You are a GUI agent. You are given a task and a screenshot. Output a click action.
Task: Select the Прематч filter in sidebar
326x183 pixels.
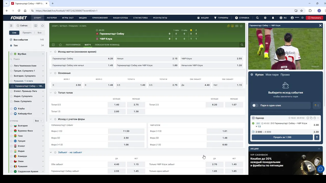point(27,33)
